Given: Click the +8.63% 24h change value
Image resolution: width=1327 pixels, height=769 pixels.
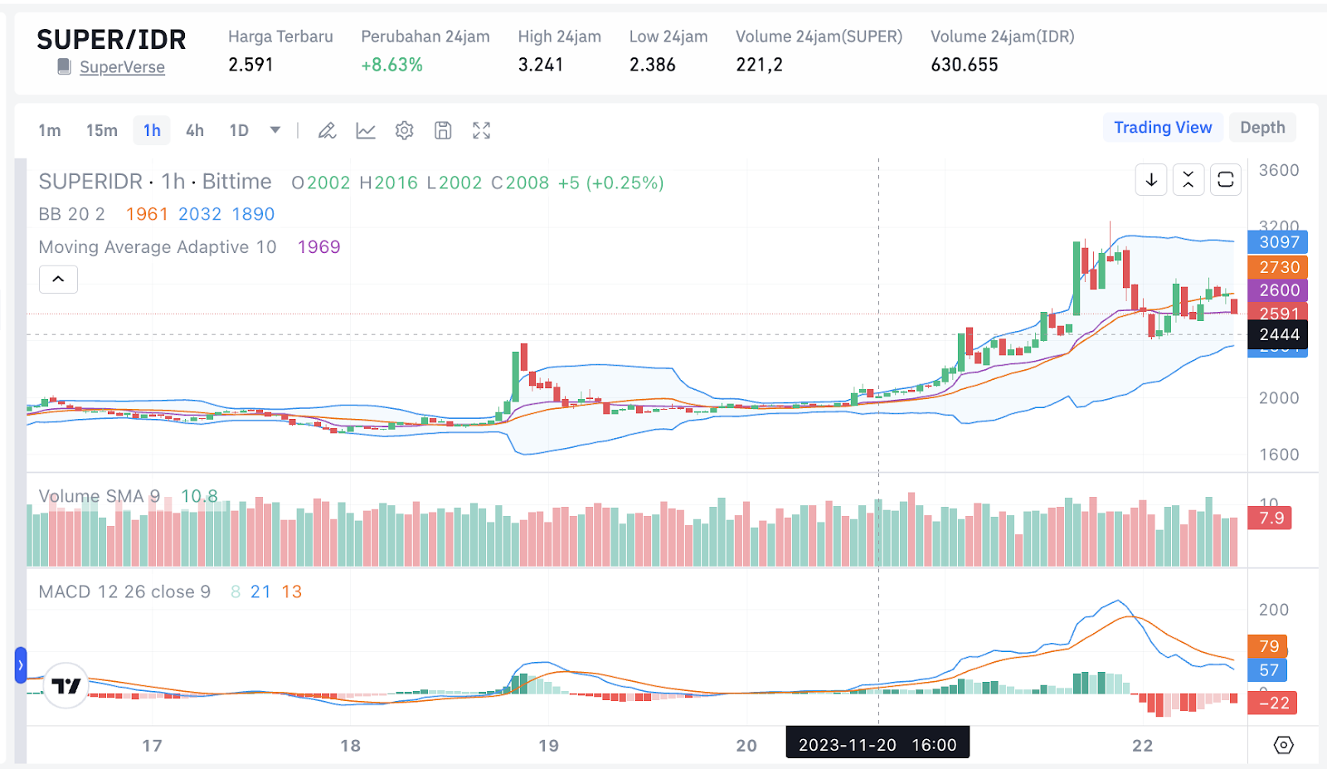Looking at the screenshot, I should [391, 65].
